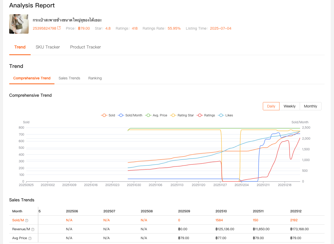Screen dimensions: 334x244
Task: Select the Sales Trends sub-tab
Action: (69, 78)
